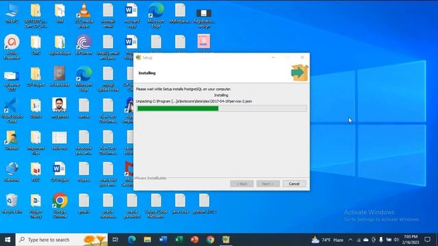Open PowerPoint from the taskbar
438x246 pixels.
point(194,240)
